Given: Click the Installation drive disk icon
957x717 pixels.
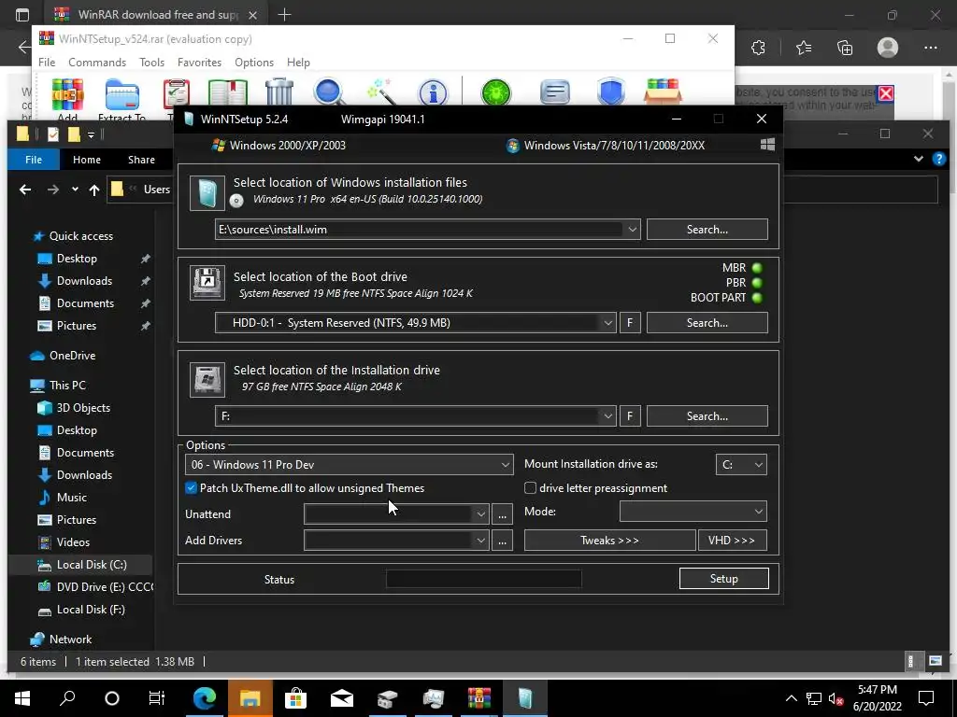Looking at the screenshot, I should 207,380.
